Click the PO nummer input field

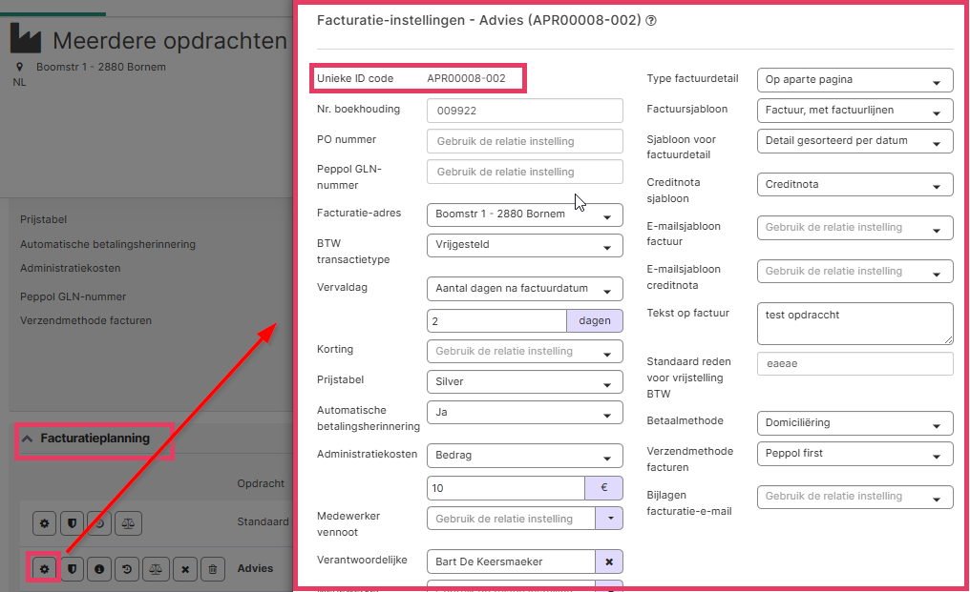[x=524, y=141]
